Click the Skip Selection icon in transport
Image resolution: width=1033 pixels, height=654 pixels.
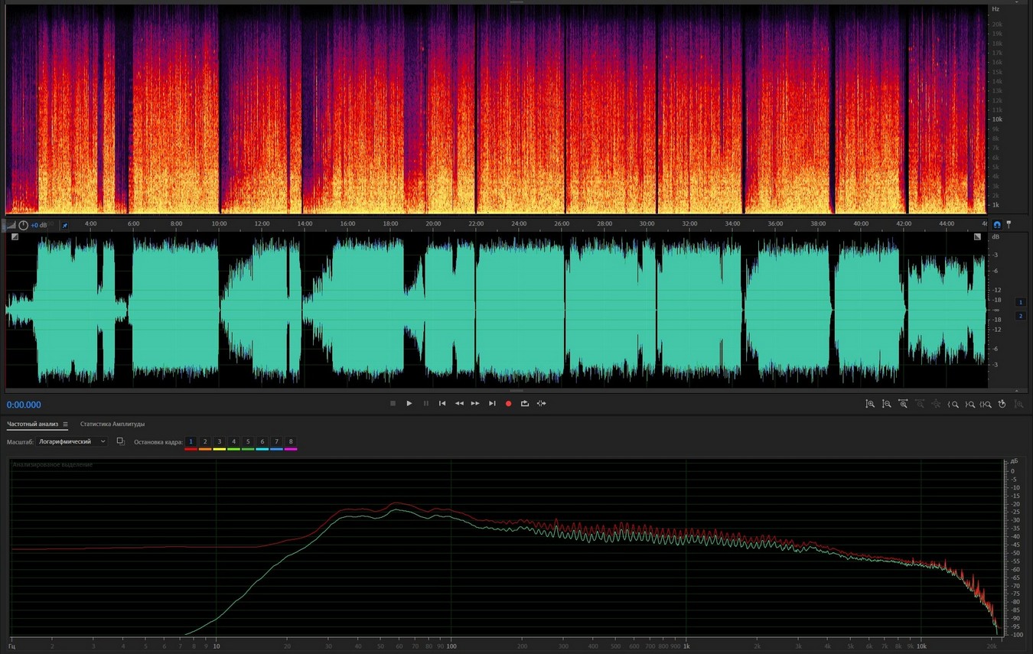(x=542, y=403)
